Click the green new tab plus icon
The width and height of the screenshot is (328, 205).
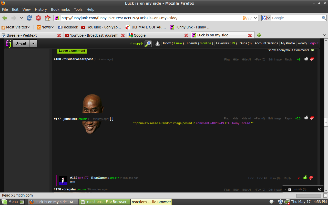(x=259, y=35)
